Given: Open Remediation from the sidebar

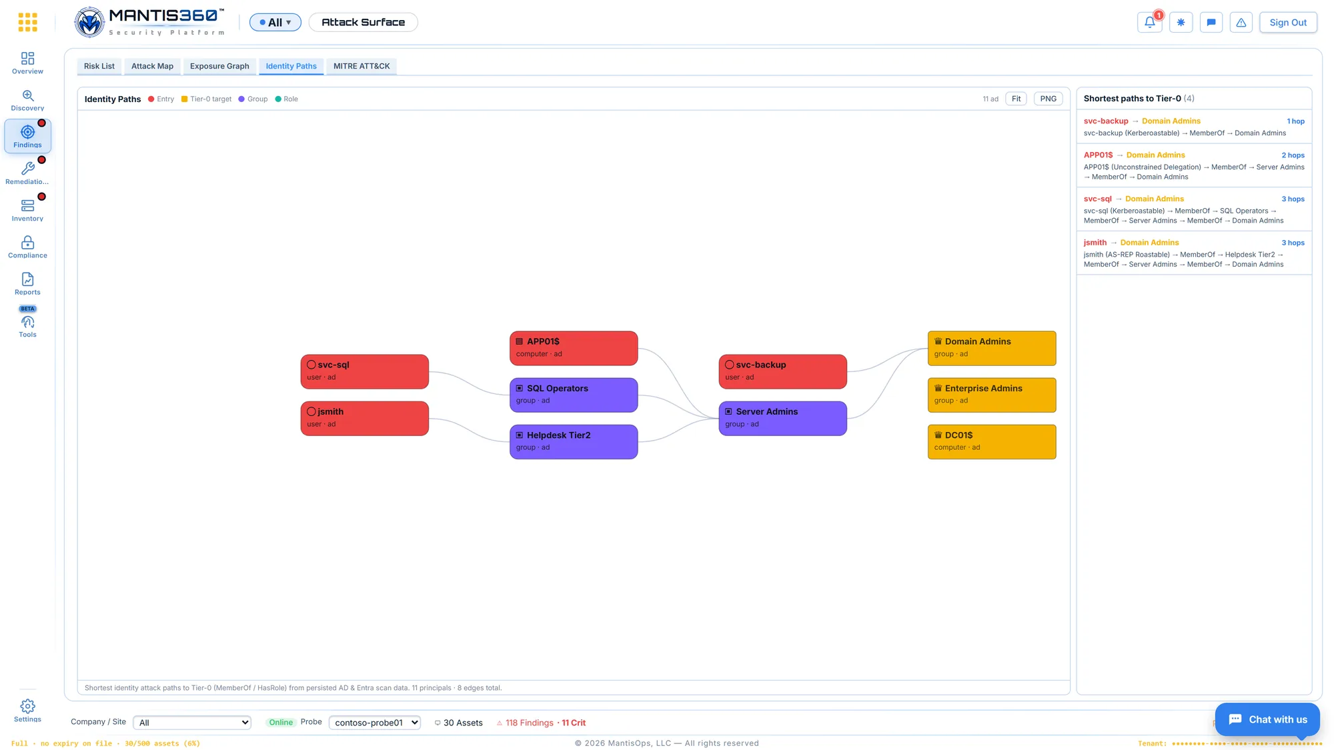Looking at the screenshot, I should tap(27, 173).
